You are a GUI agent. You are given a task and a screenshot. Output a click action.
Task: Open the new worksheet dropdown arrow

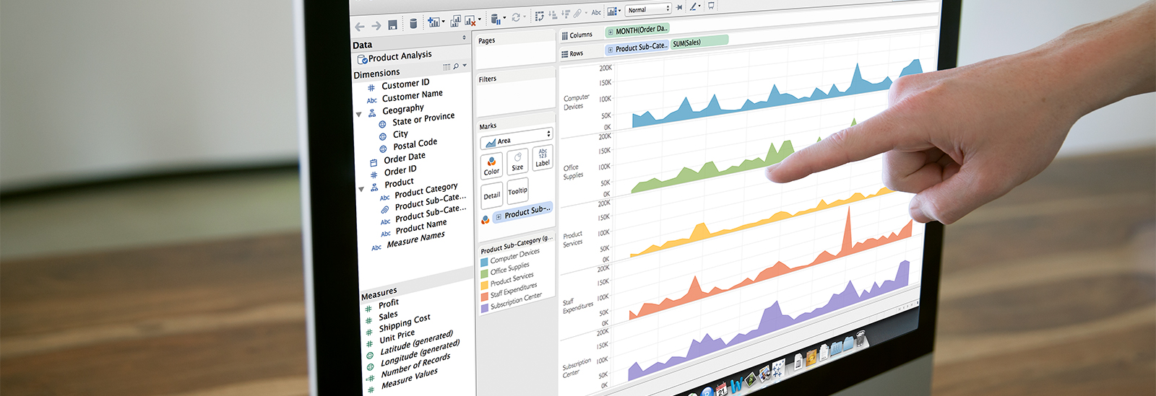click(443, 22)
